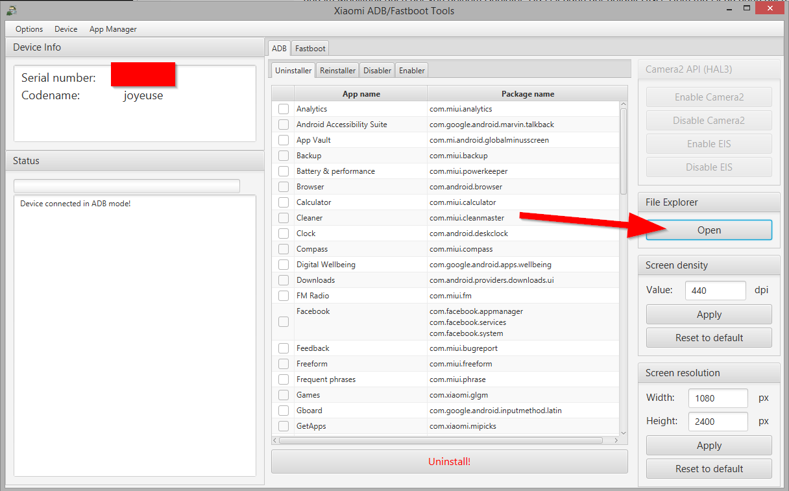Click the scroll-left arrow under the app list
Image resolution: width=789 pixels, height=491 pixels.
coord(275,440)
